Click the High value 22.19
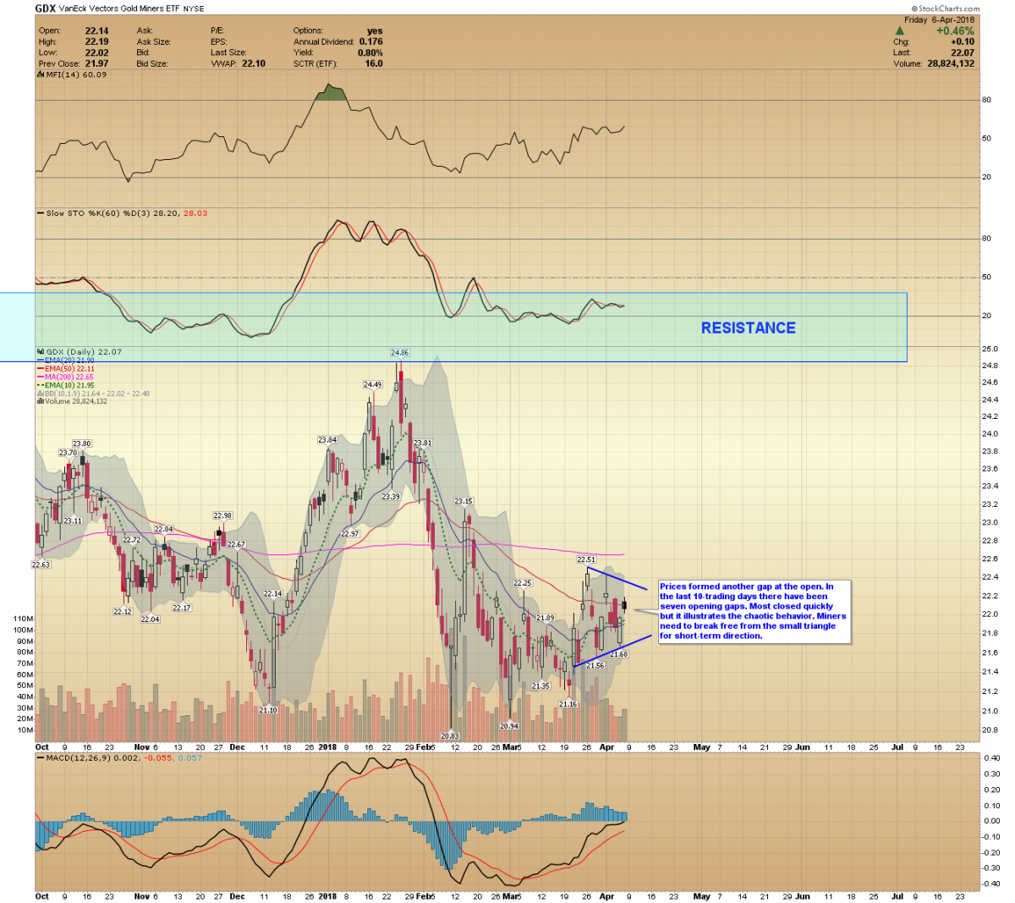Screen dimensions: 1015x903 click(x=96, y=41)
